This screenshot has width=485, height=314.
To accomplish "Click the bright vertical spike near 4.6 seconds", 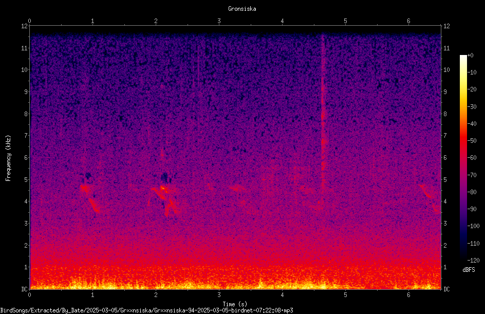I will coord(323,121).
